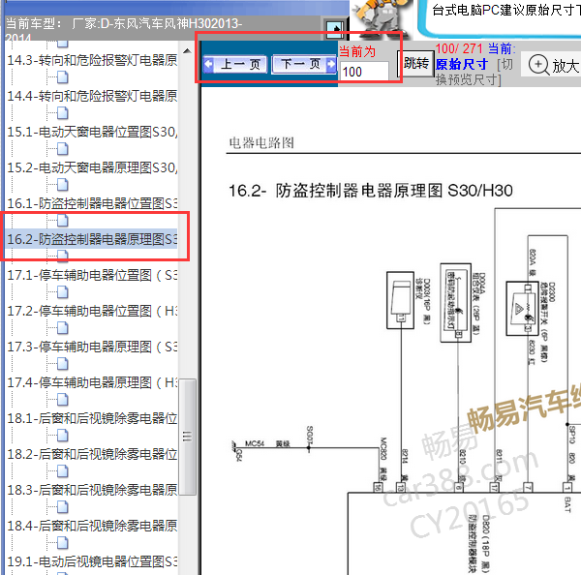
Task: Click page icon under 18.2 entry
Action: point(63,471)
